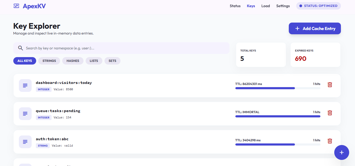Screen dimensions: 355x166
Task: Click the TTL bar for dashboard:visitors:today
Action: click(x=278, y=88)
